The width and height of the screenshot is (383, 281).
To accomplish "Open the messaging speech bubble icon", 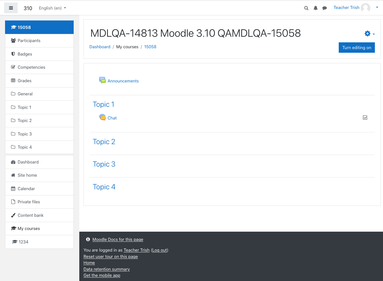I will (324, 8).
